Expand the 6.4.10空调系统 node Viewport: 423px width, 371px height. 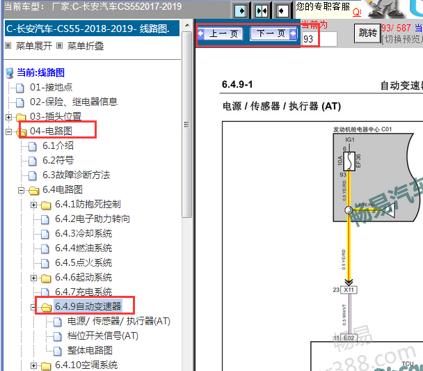(x=33, y=365)
